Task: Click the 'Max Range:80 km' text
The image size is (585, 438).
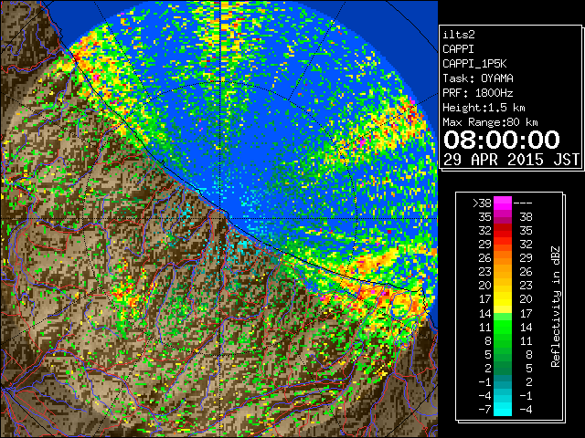Action: click(490, 122)
